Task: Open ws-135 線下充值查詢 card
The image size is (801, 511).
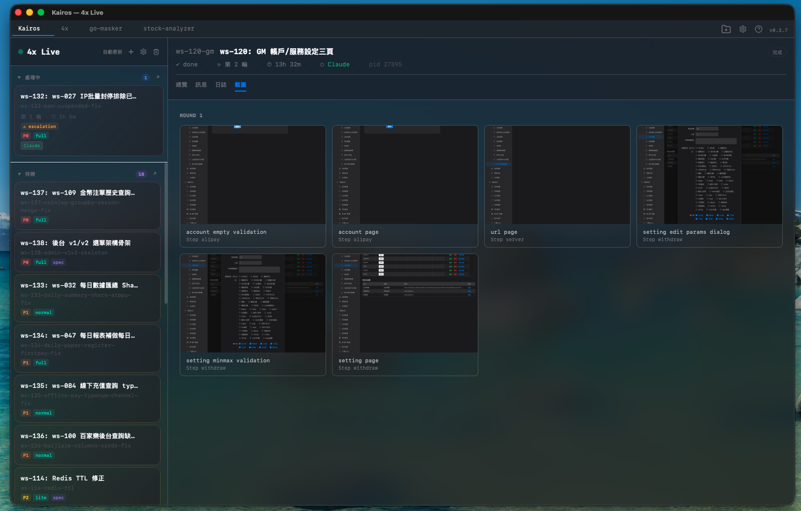Action: tap(87, 399)
